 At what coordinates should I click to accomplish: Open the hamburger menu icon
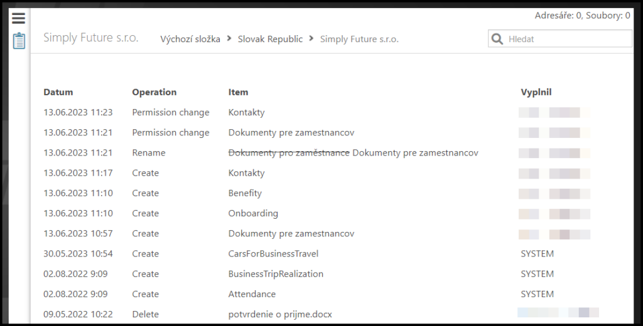[19, 19]
